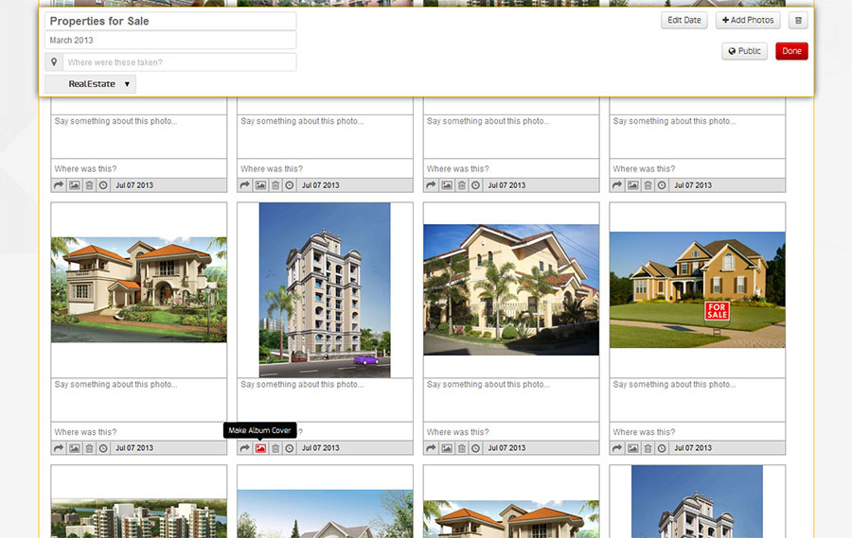852x538 pixels.
Task: Set the palm tree house photo as album cover
Action: point(447,448)
